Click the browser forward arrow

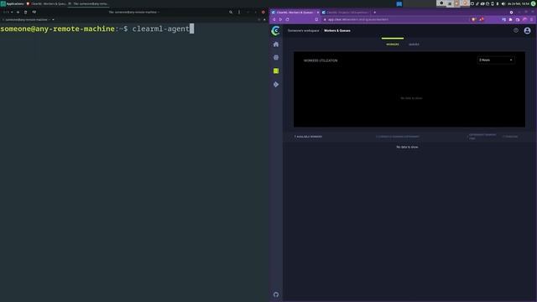click(x=280, y=19)
